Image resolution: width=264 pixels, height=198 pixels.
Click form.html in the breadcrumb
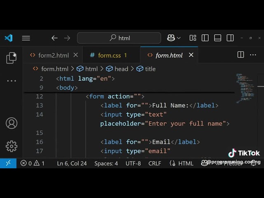coord(55,69)
